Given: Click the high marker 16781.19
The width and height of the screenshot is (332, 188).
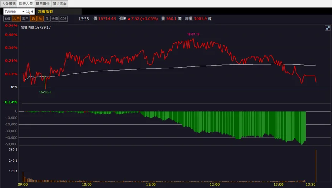Looking at the screenshot, I should click(193, 34).
